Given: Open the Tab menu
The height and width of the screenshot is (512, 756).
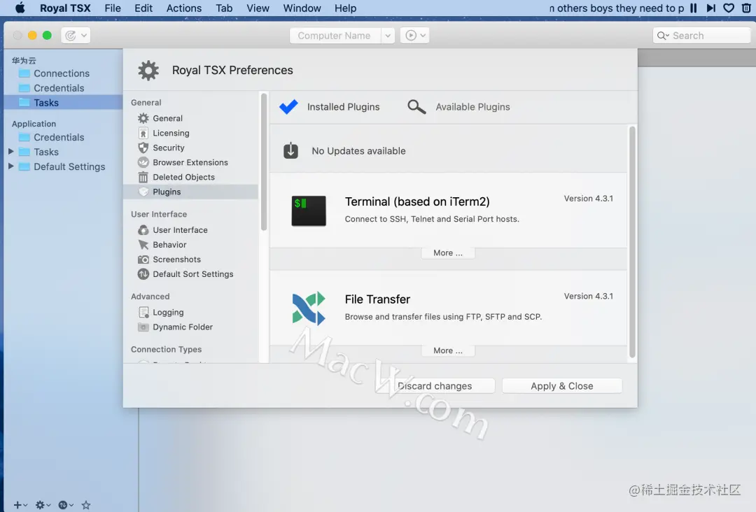Looking at the screenshot, I should (x=224, y=8).
